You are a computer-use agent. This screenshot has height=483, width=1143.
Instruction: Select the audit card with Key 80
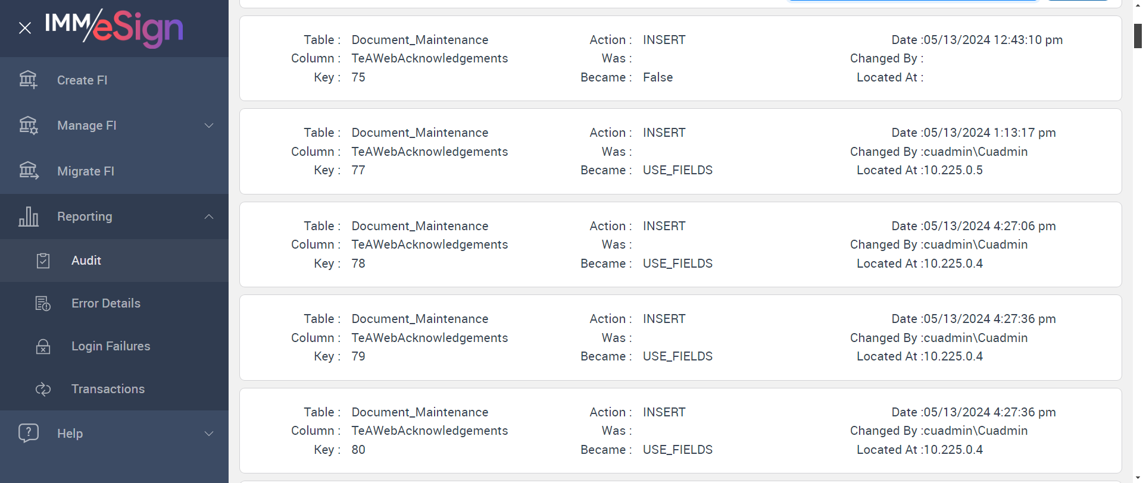[x=680, y=431]
